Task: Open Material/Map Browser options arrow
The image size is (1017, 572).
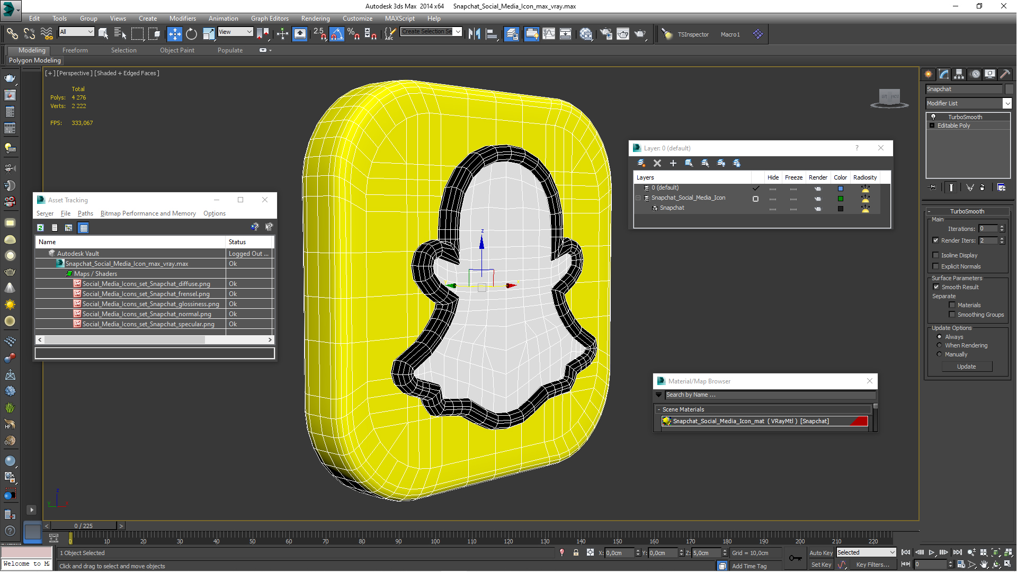Action: tap(659, 395)
